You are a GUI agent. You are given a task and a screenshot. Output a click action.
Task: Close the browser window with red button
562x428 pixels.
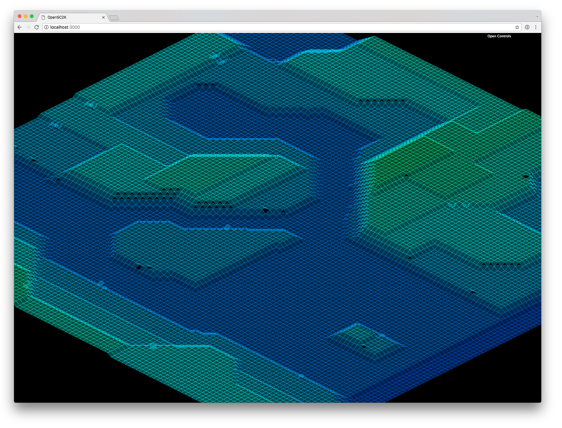(x=20, y=16)
